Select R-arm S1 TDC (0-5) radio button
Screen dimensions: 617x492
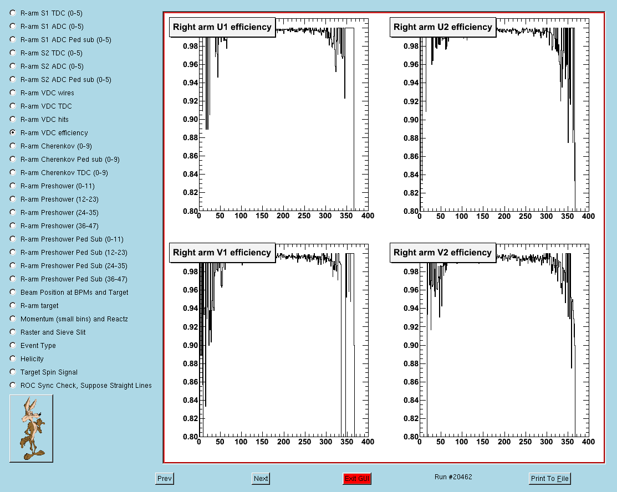[x=13, y=13]
